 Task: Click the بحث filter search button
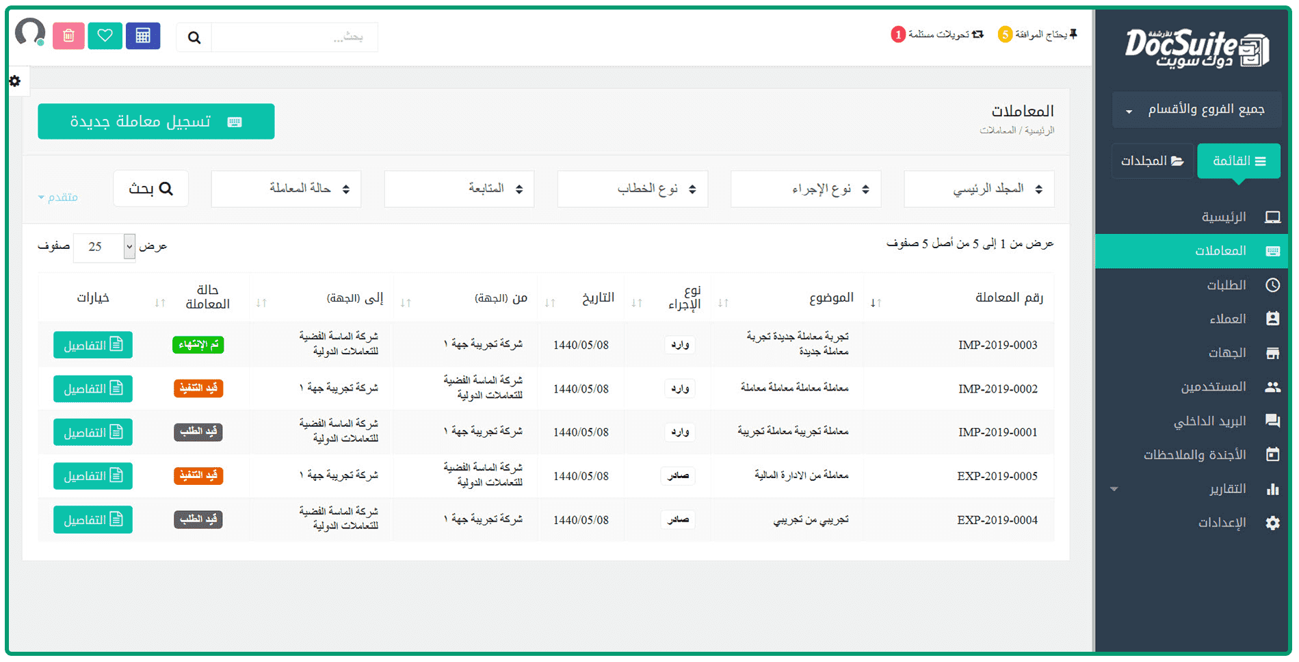point(150,189)
